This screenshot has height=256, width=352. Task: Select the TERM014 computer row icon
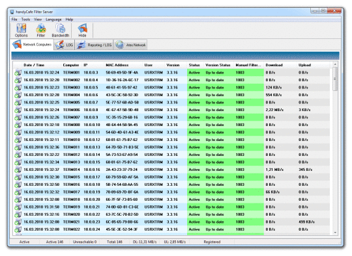coord(18,170)
